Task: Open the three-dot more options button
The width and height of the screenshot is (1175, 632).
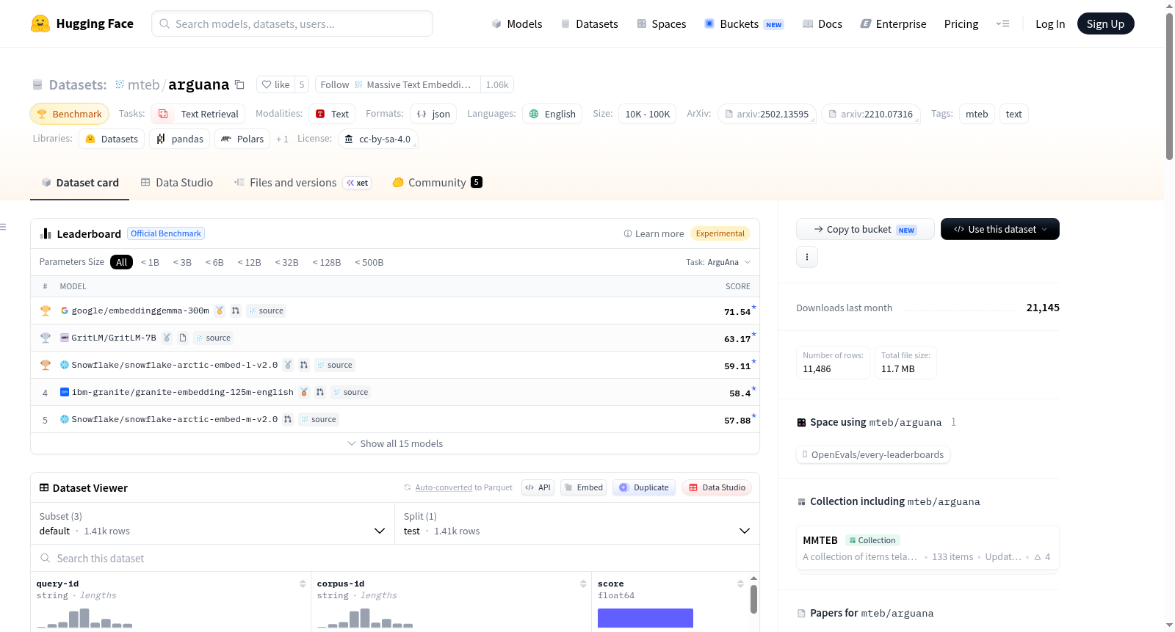Action: [807, 257]
